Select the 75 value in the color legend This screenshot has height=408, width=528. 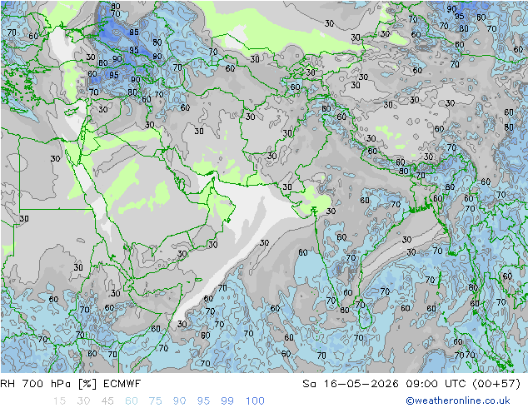click(155, 401)
